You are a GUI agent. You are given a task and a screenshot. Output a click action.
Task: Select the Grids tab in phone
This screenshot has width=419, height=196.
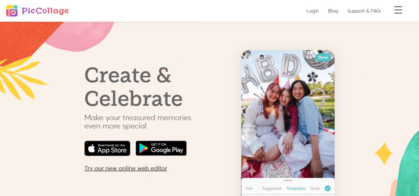point(315,188)
